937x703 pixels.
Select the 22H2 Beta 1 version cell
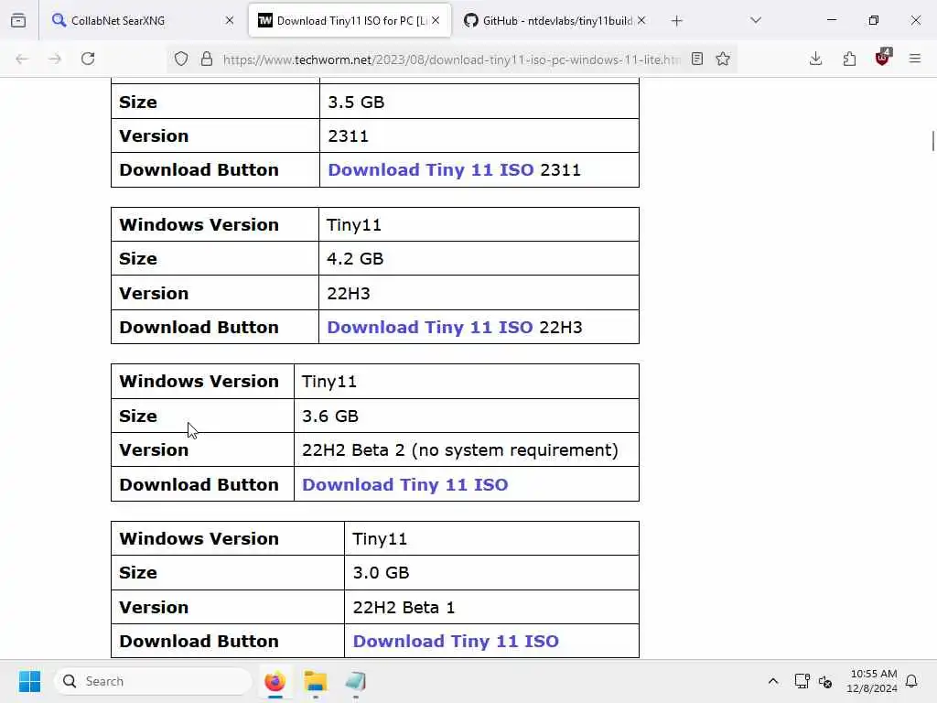491,607
